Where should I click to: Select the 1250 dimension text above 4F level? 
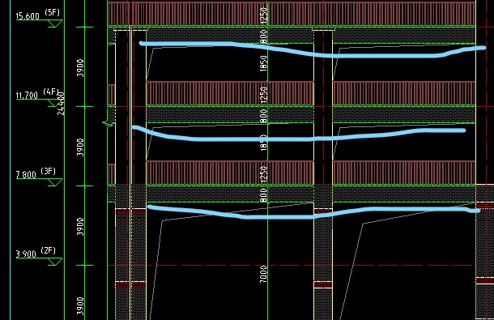(x=264, y=94)
